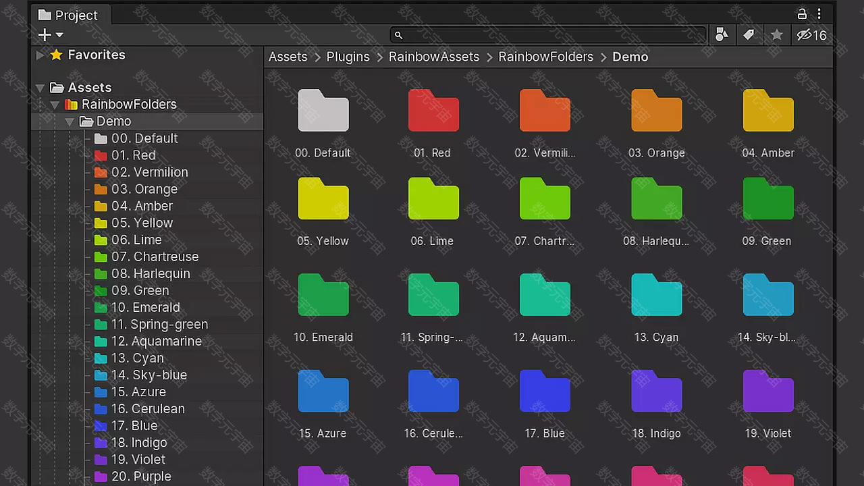Select the 17. Blue folder icon in grid

coord(545,391)
